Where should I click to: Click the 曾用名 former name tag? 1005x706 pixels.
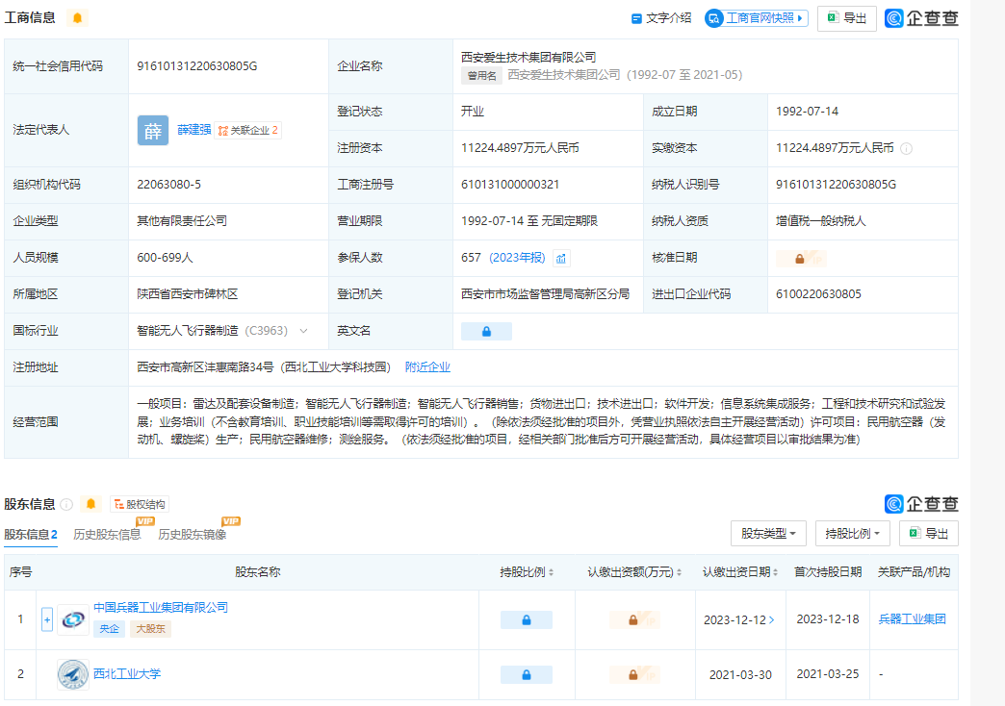coord(482,75)
